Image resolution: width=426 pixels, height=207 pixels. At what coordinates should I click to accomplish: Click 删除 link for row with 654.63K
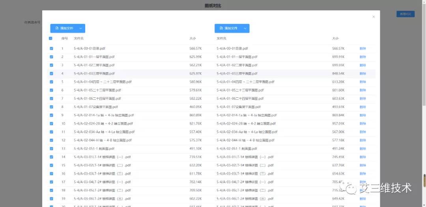363,174
